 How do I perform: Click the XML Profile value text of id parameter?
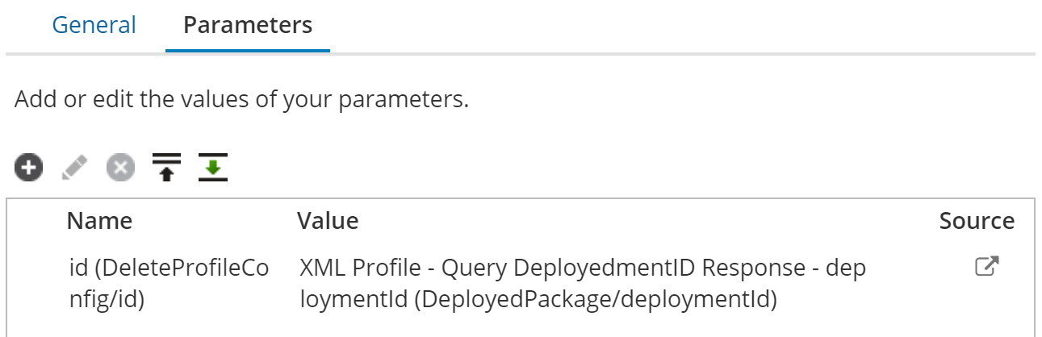click(x=362, y=268)
